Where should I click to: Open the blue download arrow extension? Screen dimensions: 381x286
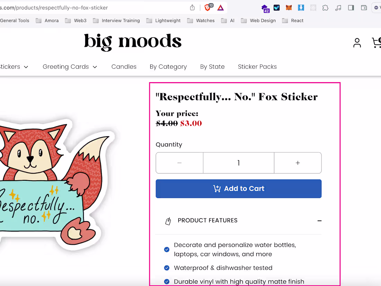click(x=301, y=8)
